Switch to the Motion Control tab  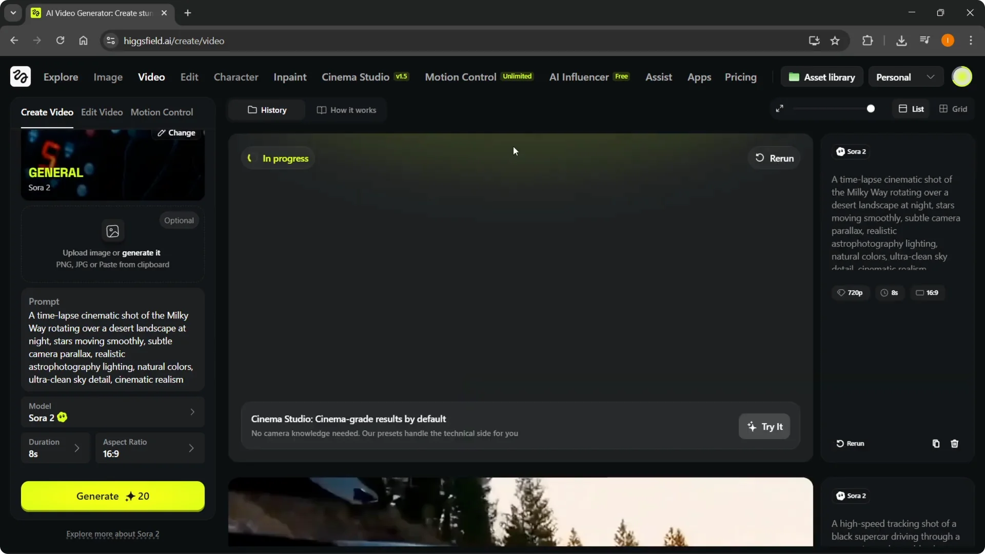coord(162,112)
